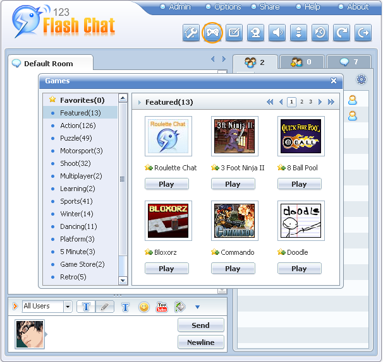Toggle the sound speaker icon

[277, 33]
